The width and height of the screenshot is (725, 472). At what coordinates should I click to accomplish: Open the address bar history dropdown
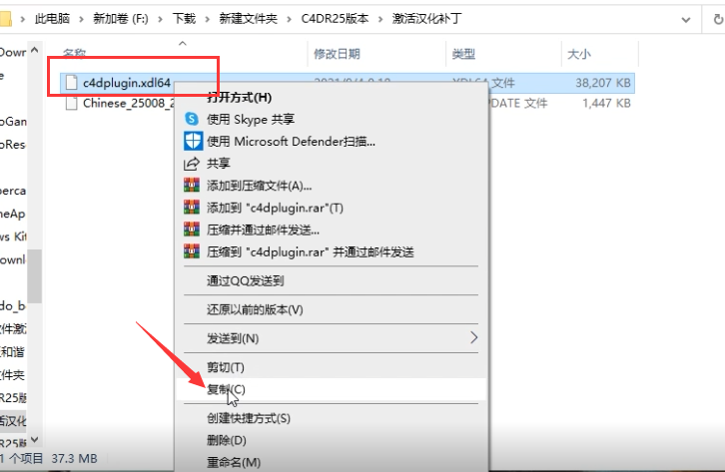(686, 20)
